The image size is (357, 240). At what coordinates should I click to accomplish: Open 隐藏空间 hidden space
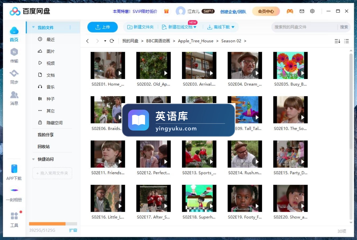tap(54, 123)
